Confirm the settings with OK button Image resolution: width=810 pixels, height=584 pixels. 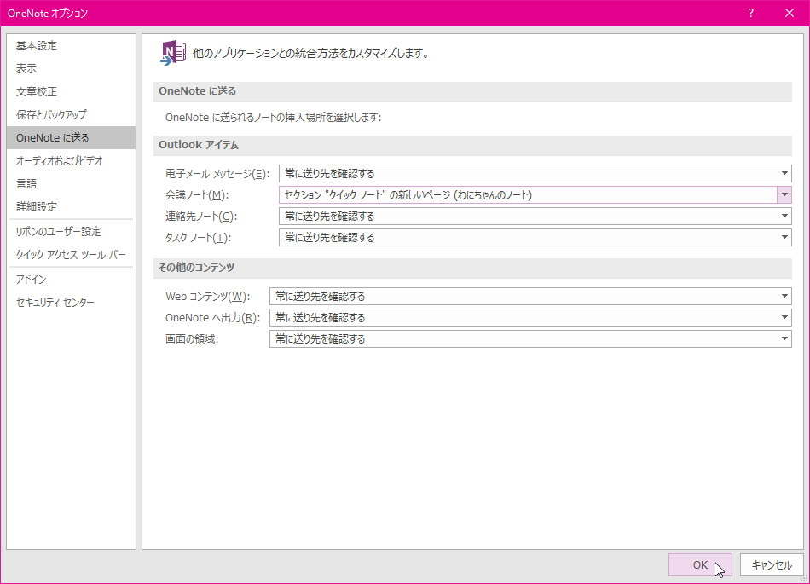click(700, 565)
